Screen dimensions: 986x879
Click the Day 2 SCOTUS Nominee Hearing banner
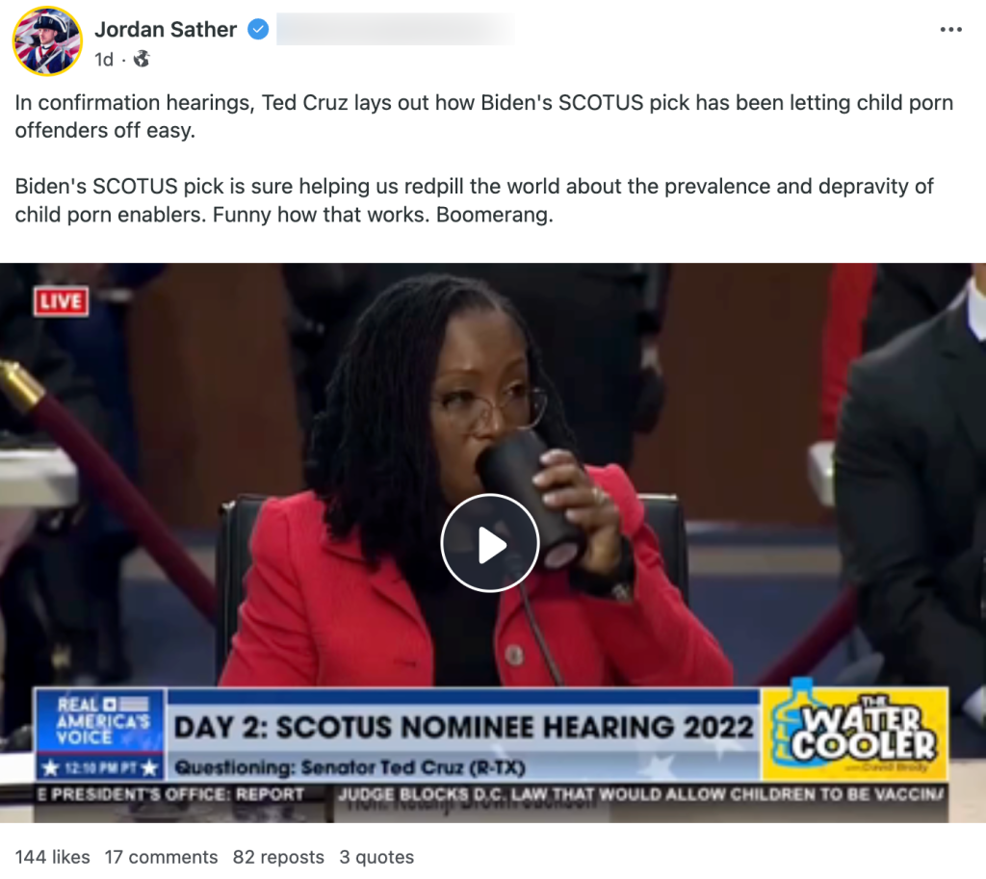pyautogui.click(x=463, y=728)
